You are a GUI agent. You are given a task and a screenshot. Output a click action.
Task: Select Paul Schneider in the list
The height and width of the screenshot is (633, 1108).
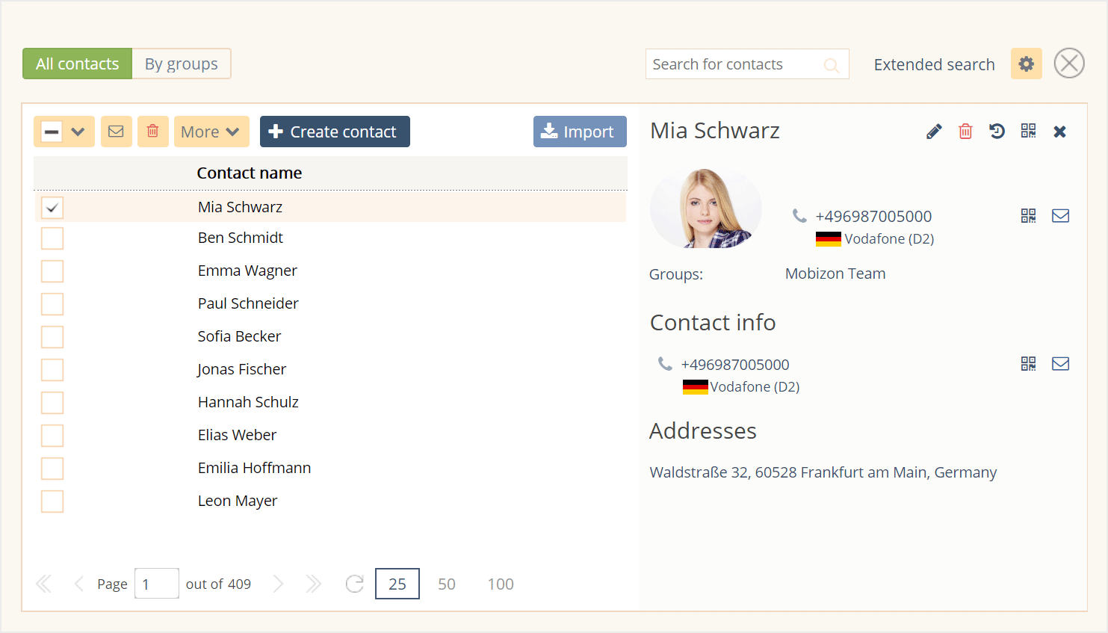pos(248,303)
